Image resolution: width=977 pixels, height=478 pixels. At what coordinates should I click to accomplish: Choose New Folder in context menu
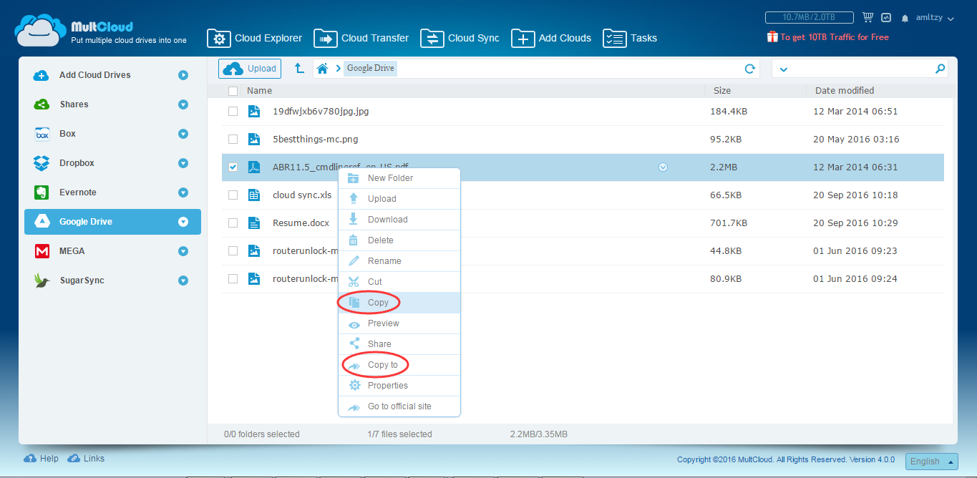click(399, 178)
